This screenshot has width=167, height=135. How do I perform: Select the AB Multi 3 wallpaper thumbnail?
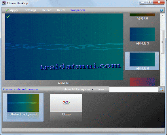[142, 34]
